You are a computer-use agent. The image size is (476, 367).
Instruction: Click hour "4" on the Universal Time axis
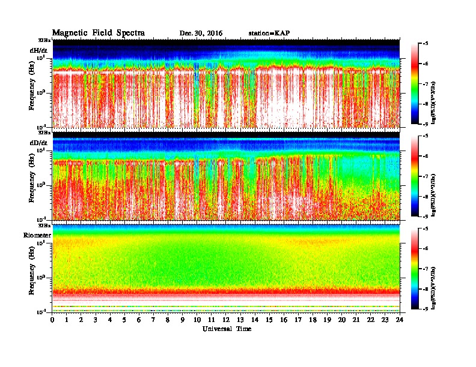(x=110, y=320)
